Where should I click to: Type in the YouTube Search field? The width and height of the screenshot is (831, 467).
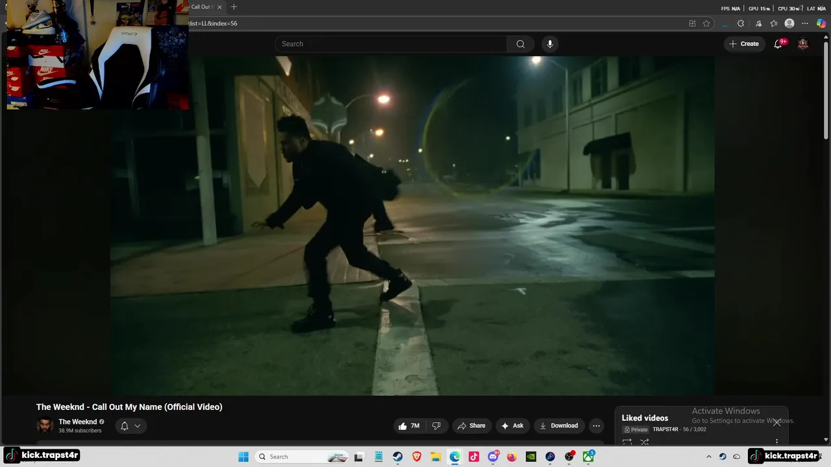click(391, 44)
